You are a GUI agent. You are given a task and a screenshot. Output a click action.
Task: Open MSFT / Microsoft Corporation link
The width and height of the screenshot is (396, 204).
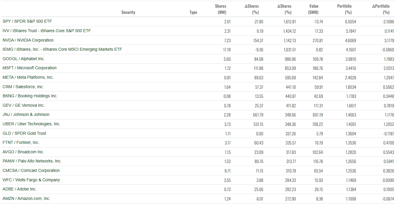(29, 68)
